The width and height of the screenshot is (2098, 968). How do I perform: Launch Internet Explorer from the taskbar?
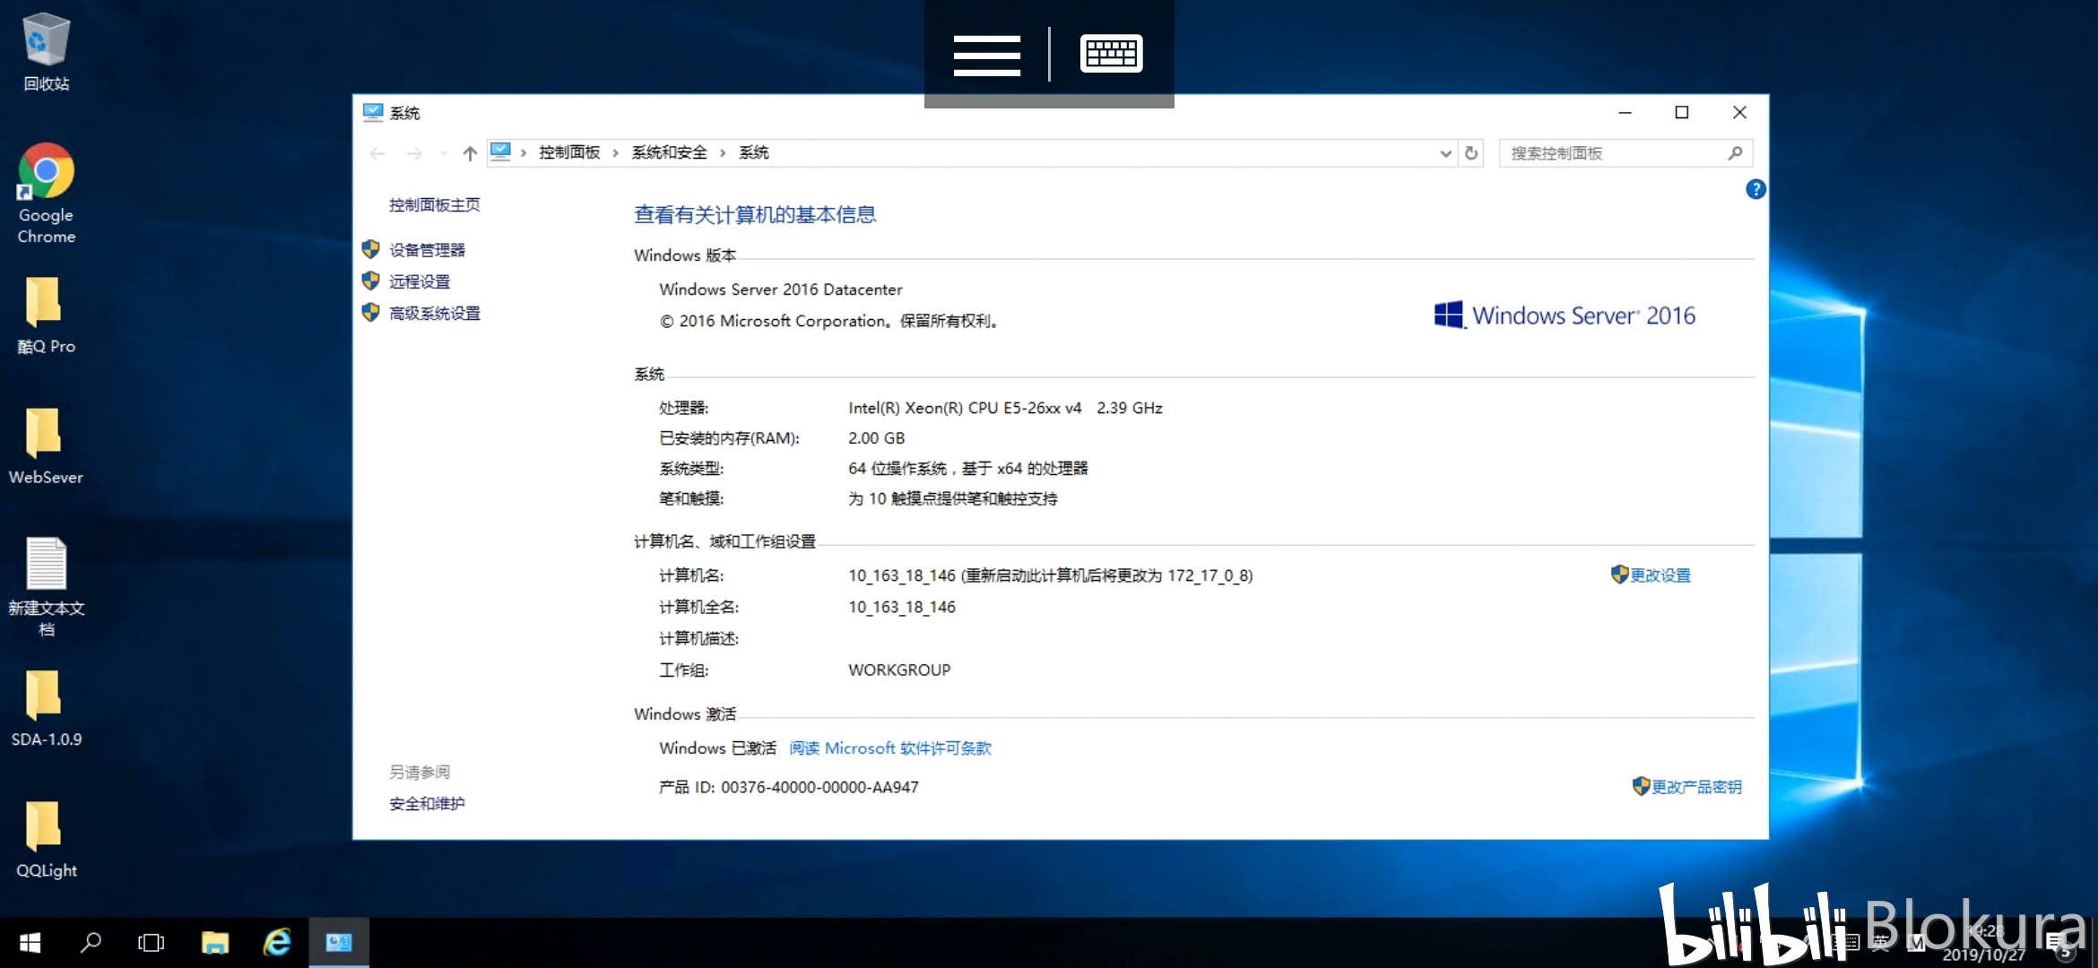pyautogui.click(x=277, y=942)
